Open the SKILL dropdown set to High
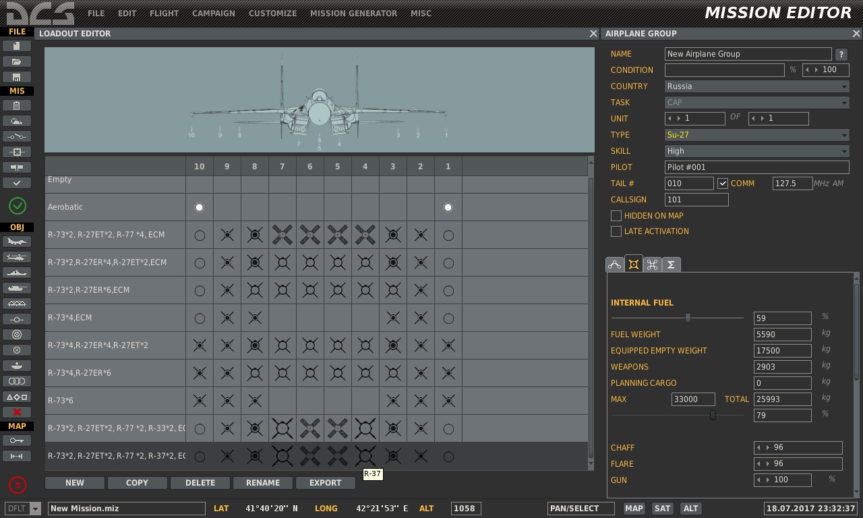863x518 pixels. [756, 151]
